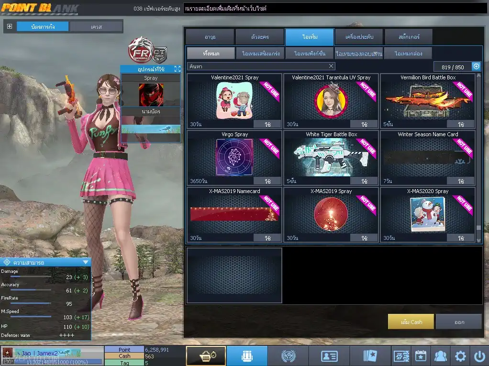Screen dimensions: 489x366
Task: Collapse the ability stats panel arrow
Action: tap(85, 262)
